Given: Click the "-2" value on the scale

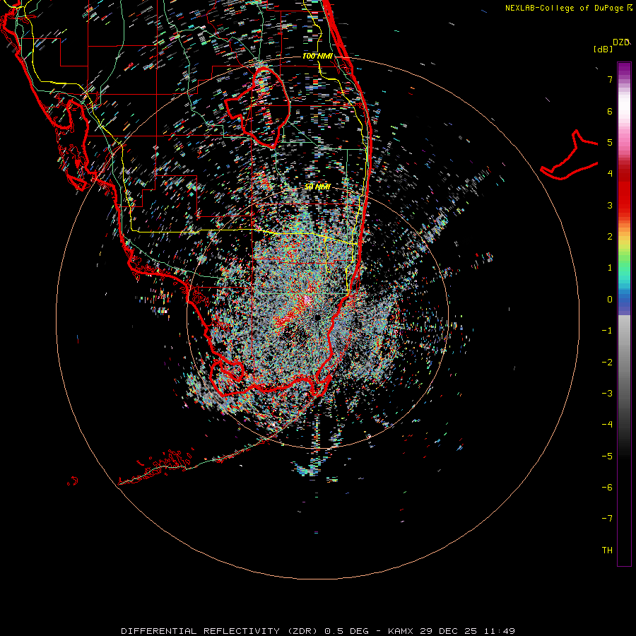Looking at the screenshot, I should (x=607, y=362).
